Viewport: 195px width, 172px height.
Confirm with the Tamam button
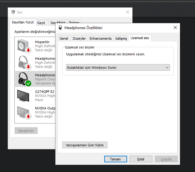pyautogui.click(x=115, y=159)
